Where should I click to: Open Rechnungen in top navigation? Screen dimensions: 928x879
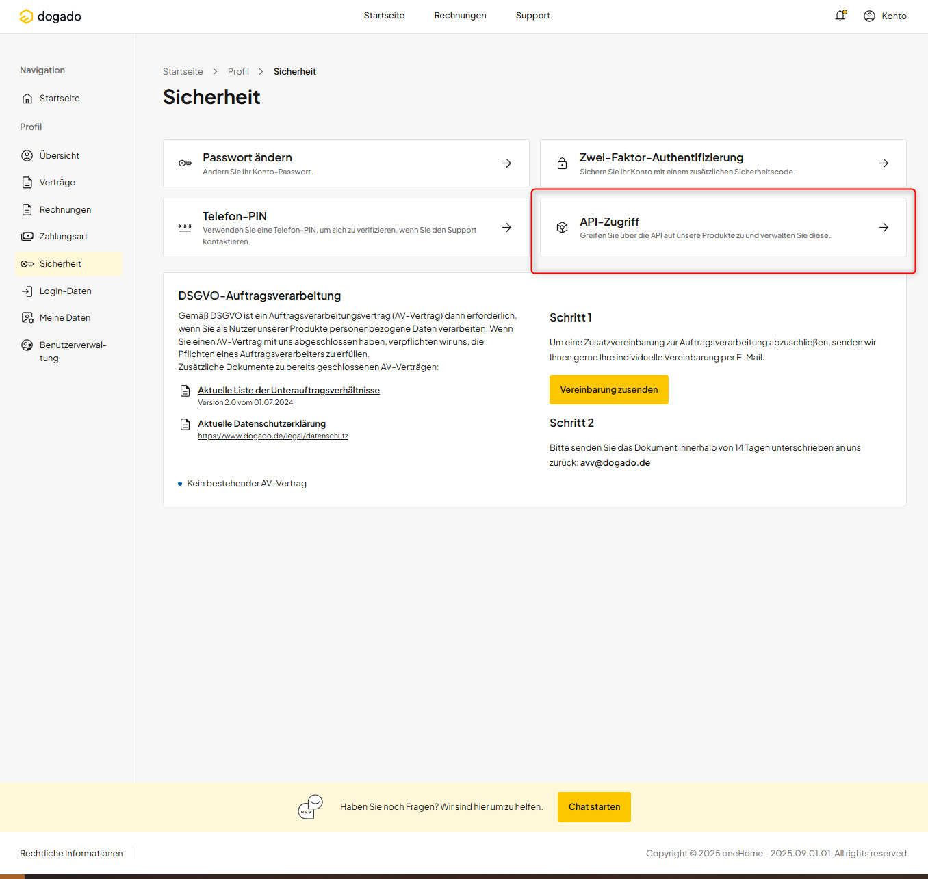(460, 16)
